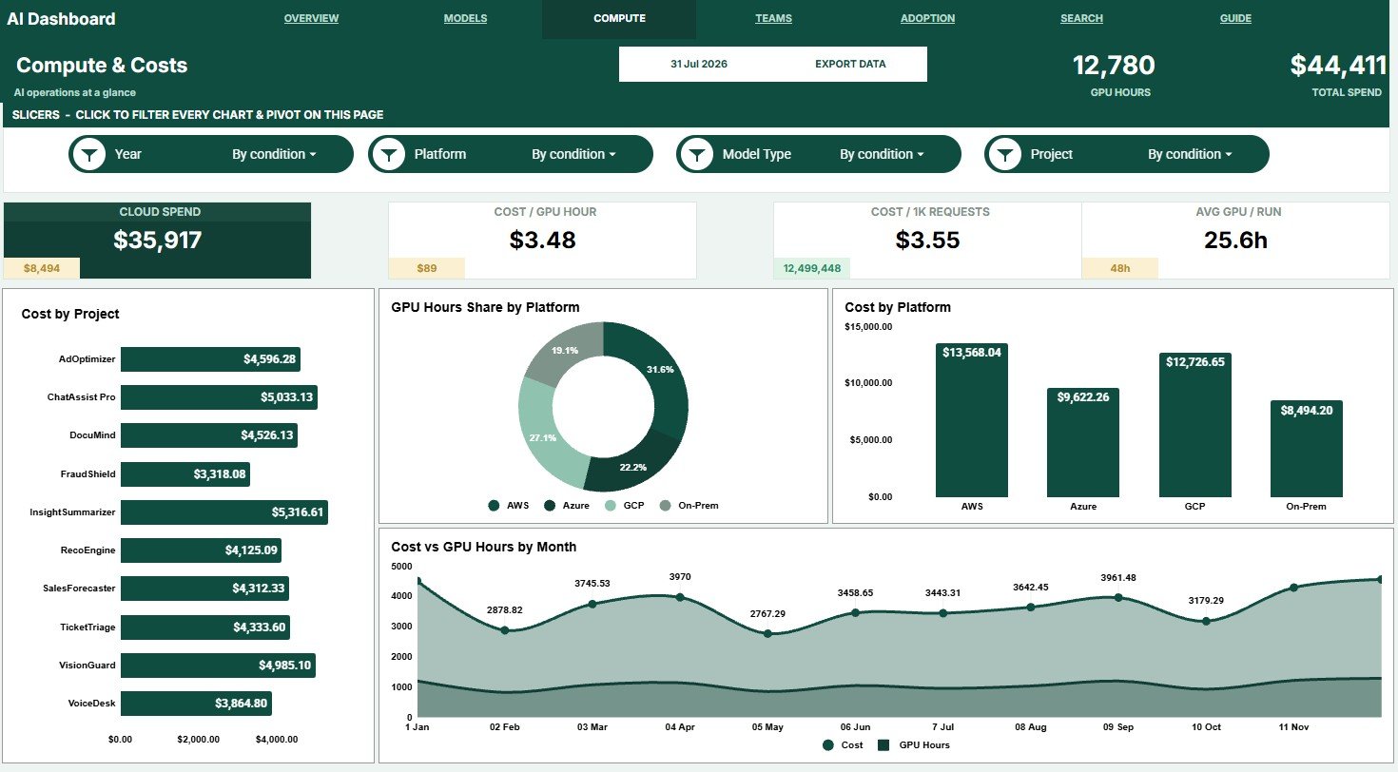Screen dimensions: 1398x772
Task: Click the 'GPU Hours Share by Platform' title
Action: (486, 307)
